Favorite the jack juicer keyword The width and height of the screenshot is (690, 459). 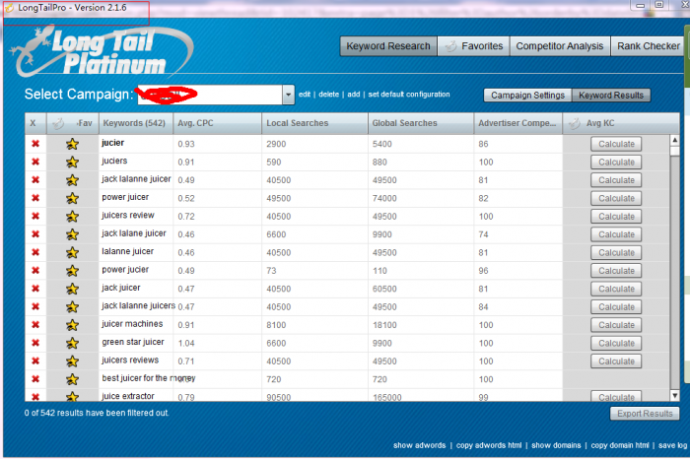[x=72, y=289]
